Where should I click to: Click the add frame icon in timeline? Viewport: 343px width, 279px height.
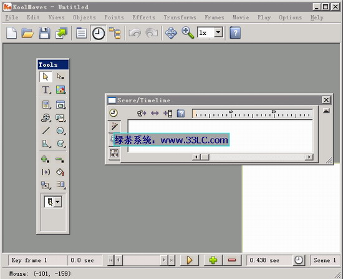(168, 114)
